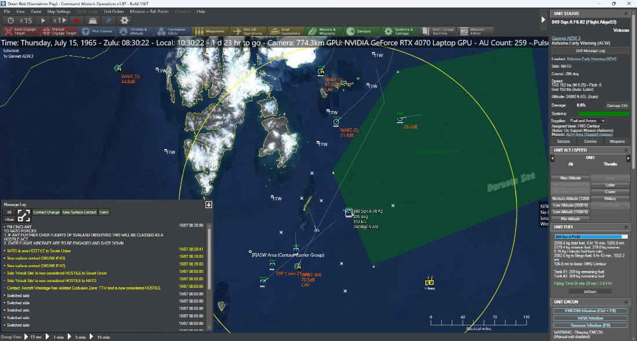
Task: Open Aircraft Operations
Action: [x=248, y=31]
